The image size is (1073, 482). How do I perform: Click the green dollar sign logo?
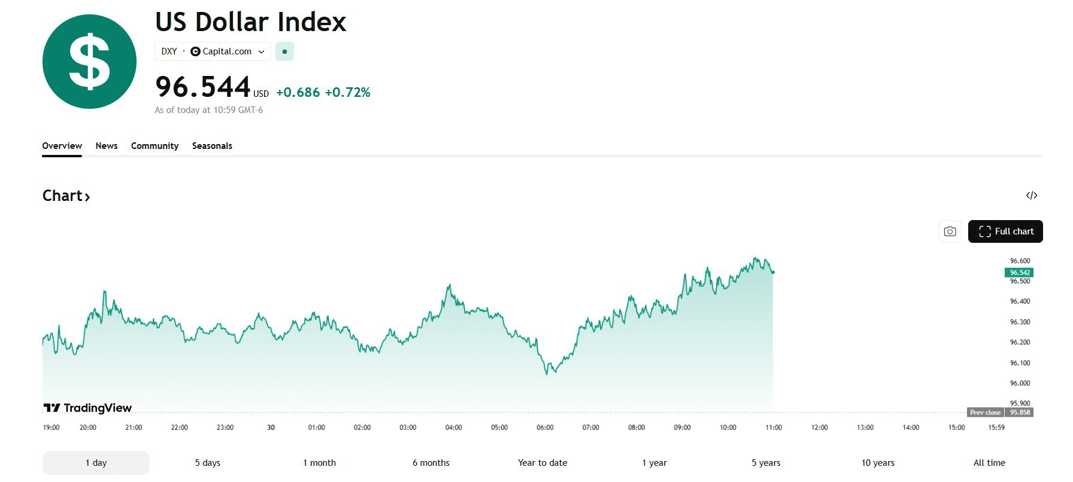click(90, 62)
